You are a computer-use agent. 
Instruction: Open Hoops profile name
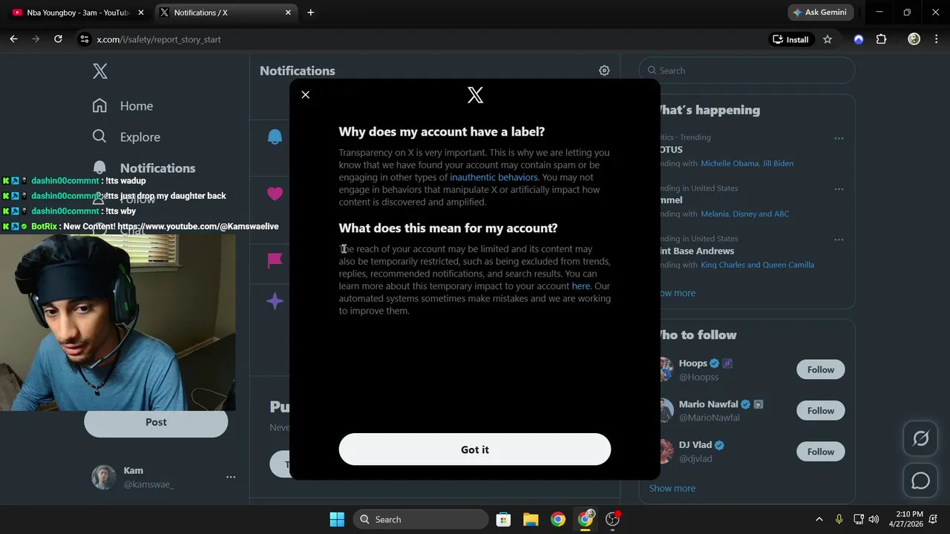(693, 363)
